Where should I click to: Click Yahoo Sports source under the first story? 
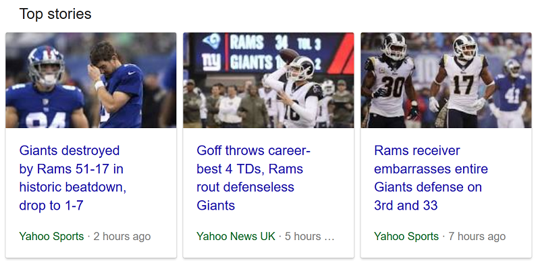[51, 237]
